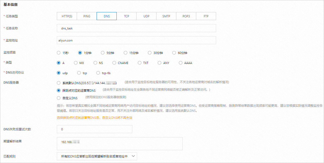Choose the 30分钟 monitoring frequency
Viewport: 324px width, 163px height.
pos(150,53)
